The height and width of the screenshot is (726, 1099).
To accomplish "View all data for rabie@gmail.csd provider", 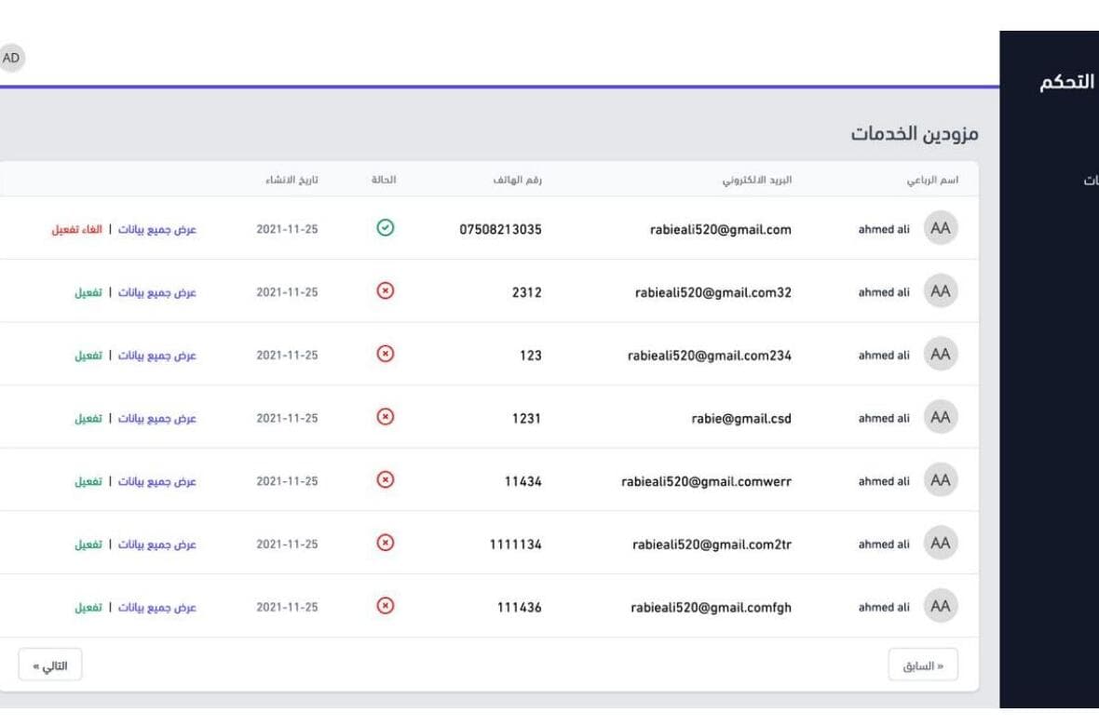I will click(x=157, y=418).
